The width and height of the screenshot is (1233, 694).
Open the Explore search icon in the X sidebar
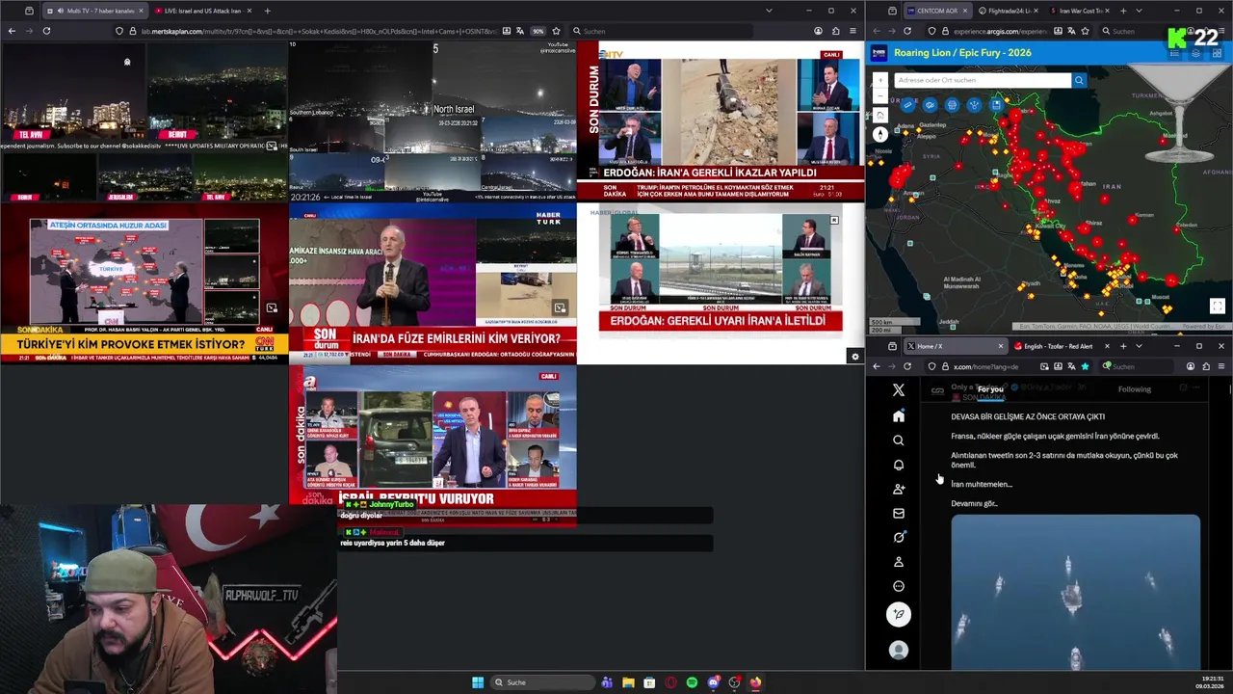point(899,440)
